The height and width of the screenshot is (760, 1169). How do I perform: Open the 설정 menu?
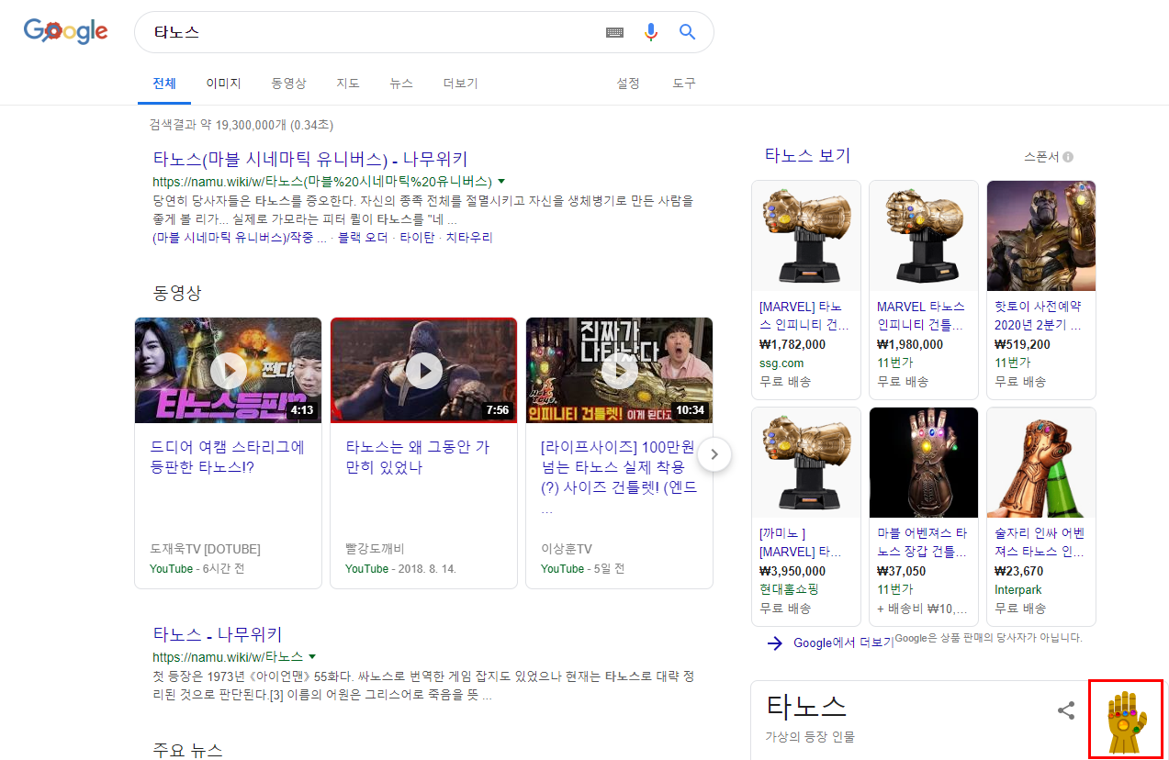[x=628, y=84]
